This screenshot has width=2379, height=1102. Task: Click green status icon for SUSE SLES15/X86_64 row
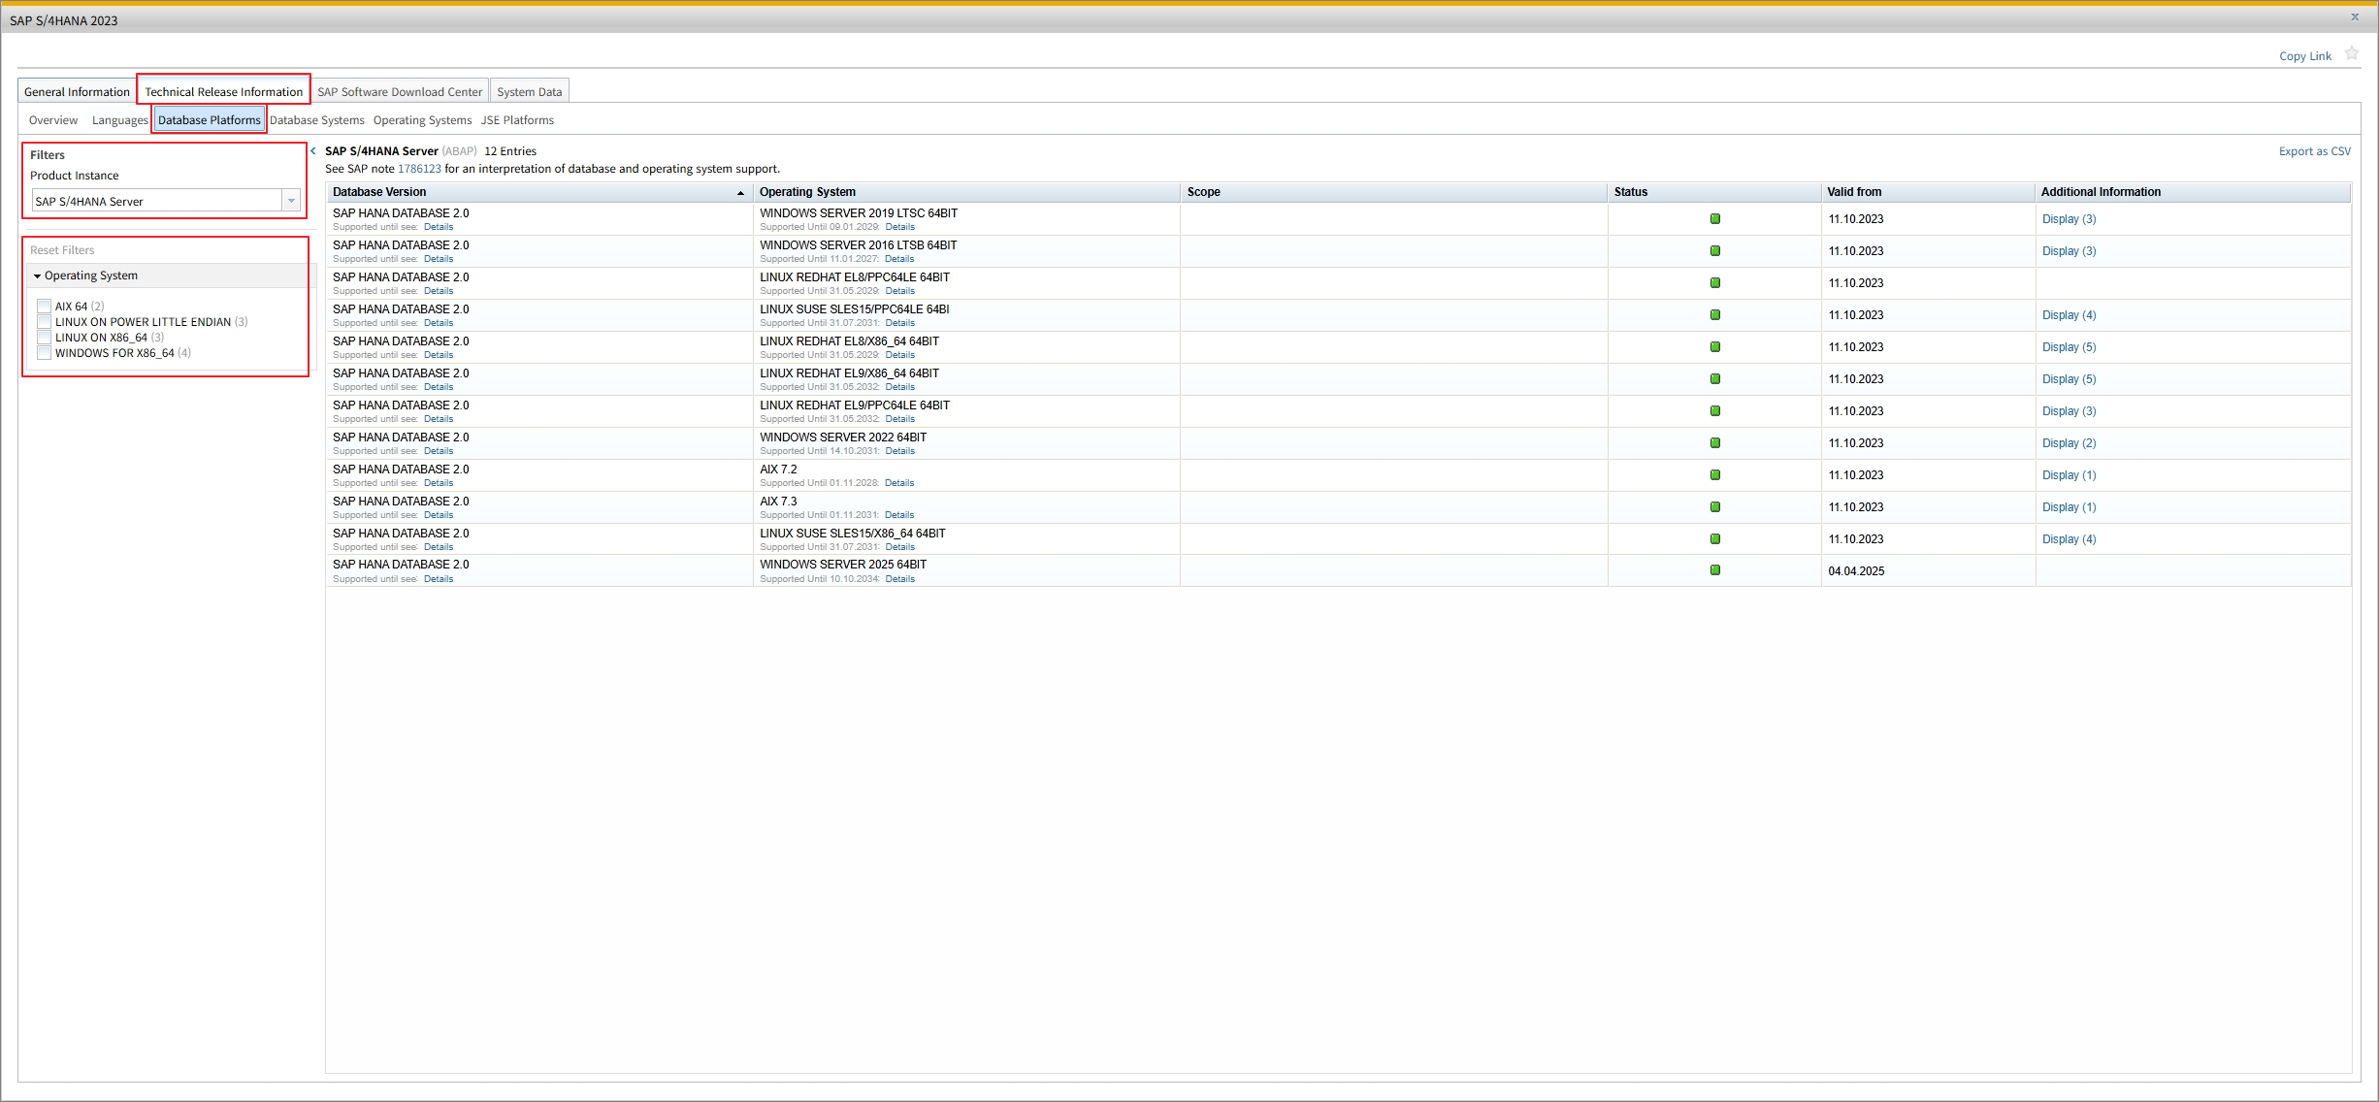point(1714,539)
